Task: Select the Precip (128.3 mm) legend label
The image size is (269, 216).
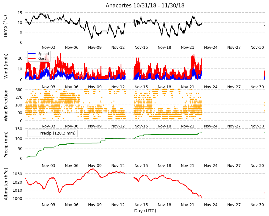Action: pyautogui.click(x=58, y=133)
